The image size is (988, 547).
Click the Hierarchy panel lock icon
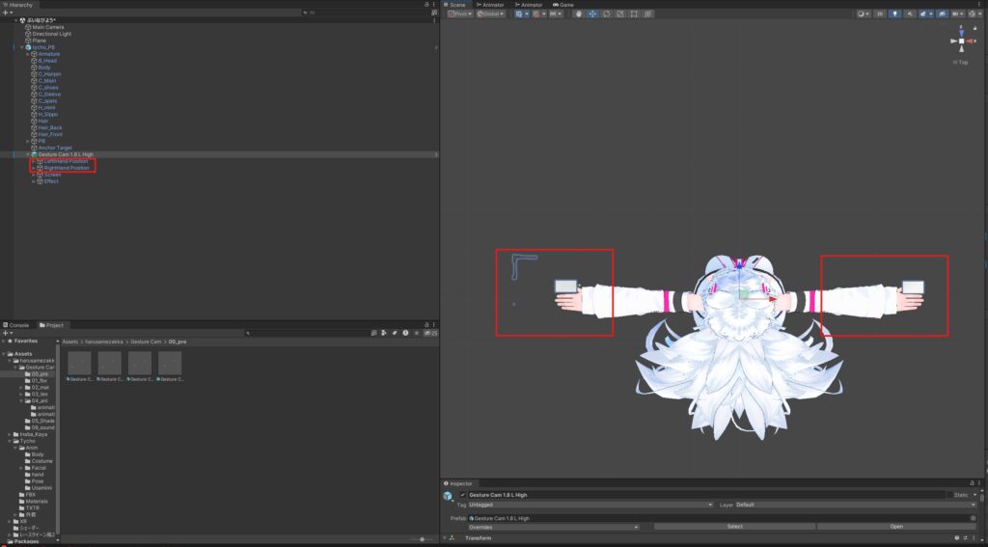[x=426, y=5]
